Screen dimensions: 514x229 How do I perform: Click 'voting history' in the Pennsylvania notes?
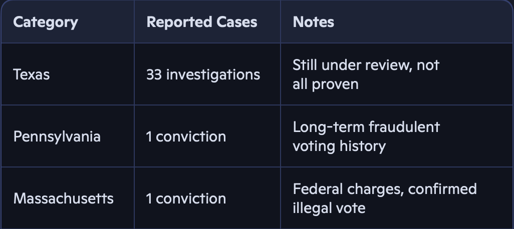tap(339, 145)
